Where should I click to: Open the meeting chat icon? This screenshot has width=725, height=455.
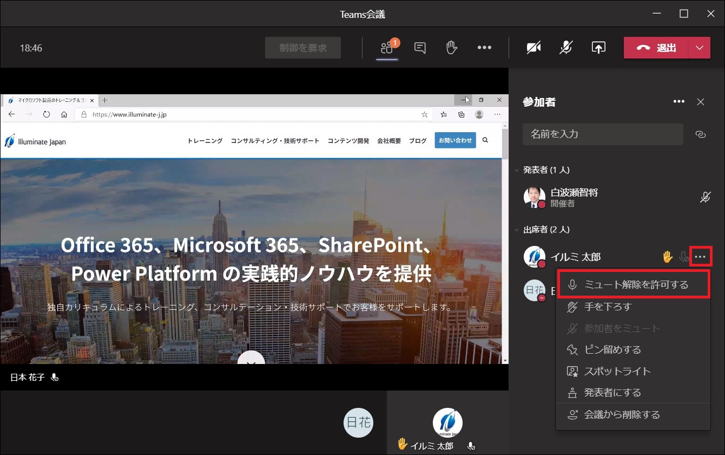pyautogui.click(x=420, y=48)
